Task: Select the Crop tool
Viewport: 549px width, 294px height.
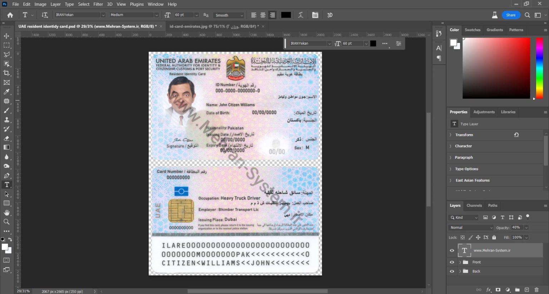Action: (x=6, y=73)
